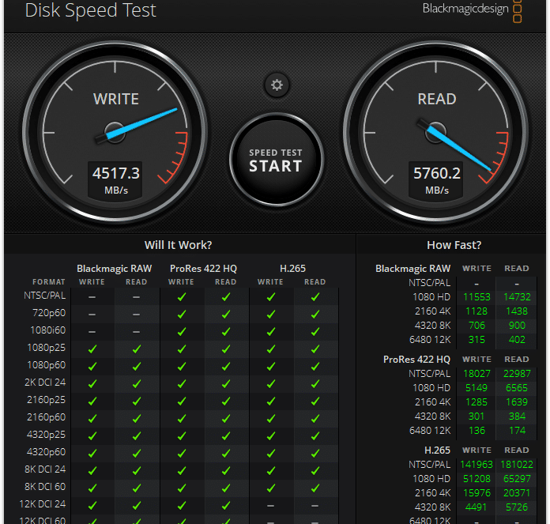Click the 2160p25 format row label
This screenshot has height=524, width=550.
click(x=47, y=400)
